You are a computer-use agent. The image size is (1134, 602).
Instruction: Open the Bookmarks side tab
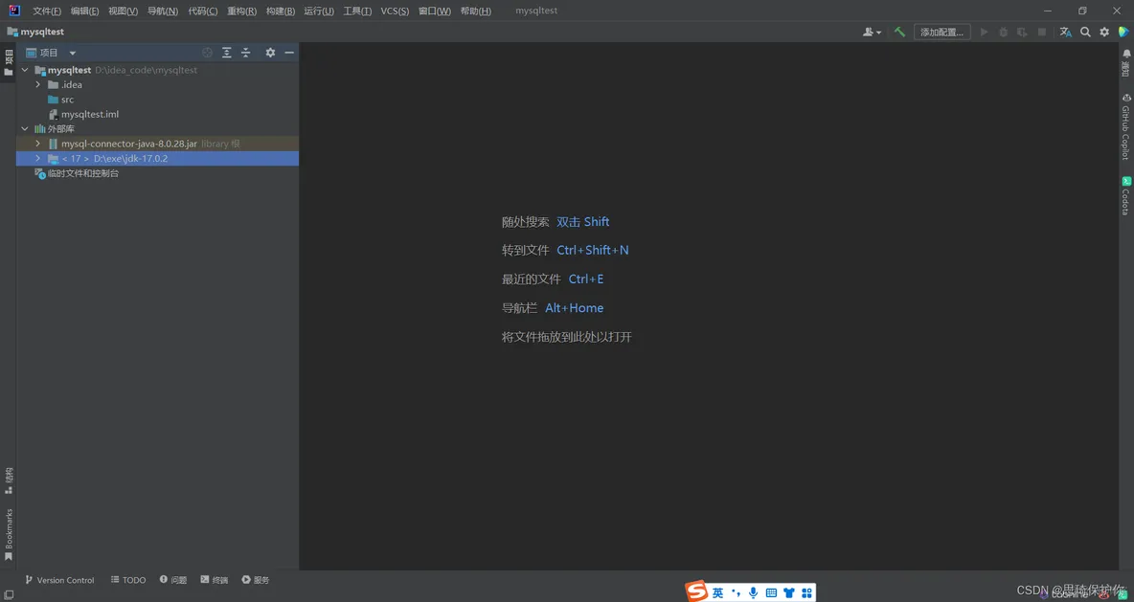pos(8,535)
